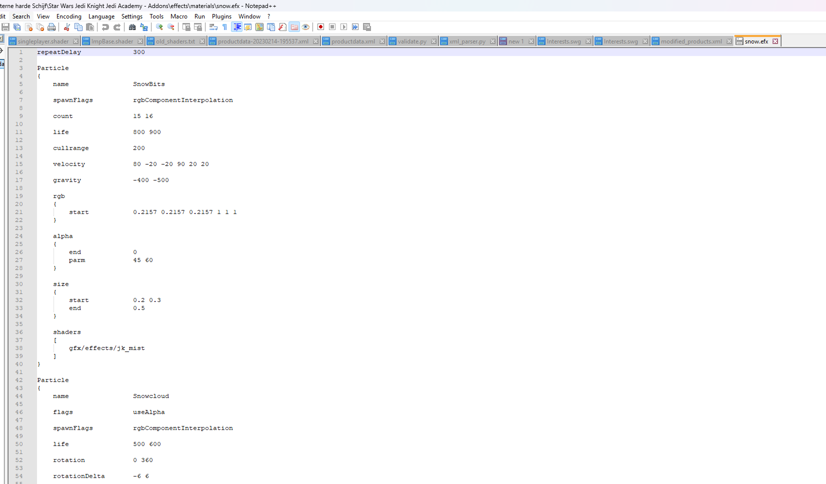Open the Plugins menu
Screen dimensions: 826x484
tap(221, 16)
